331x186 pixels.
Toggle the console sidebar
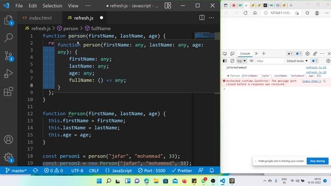point(225,61)
